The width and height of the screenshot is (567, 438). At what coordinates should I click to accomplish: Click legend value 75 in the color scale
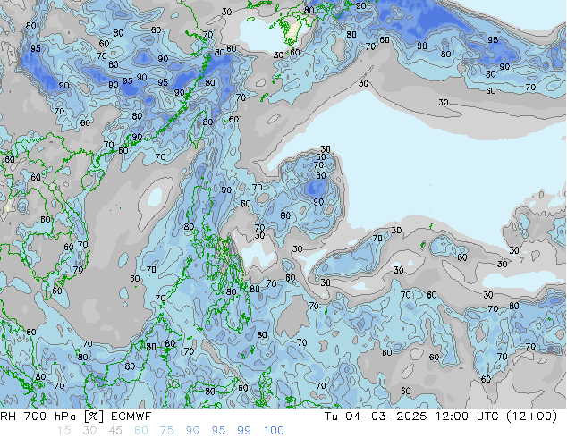pos(166,431)
